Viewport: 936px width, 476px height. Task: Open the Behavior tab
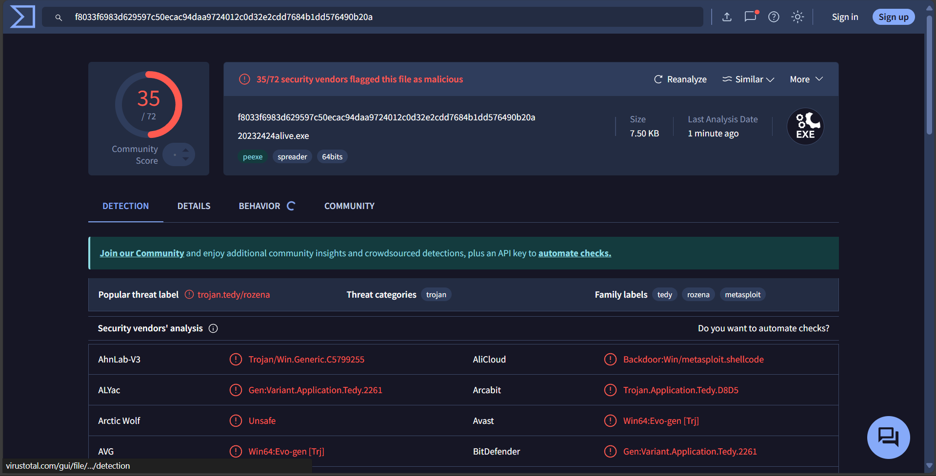pos(259,206)
